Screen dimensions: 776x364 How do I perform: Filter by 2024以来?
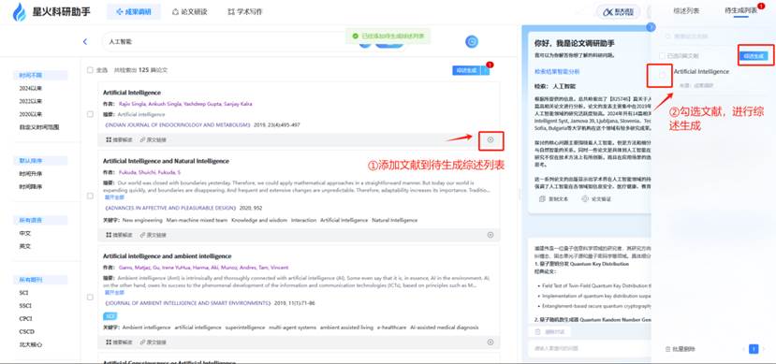(x=30, y=88)
